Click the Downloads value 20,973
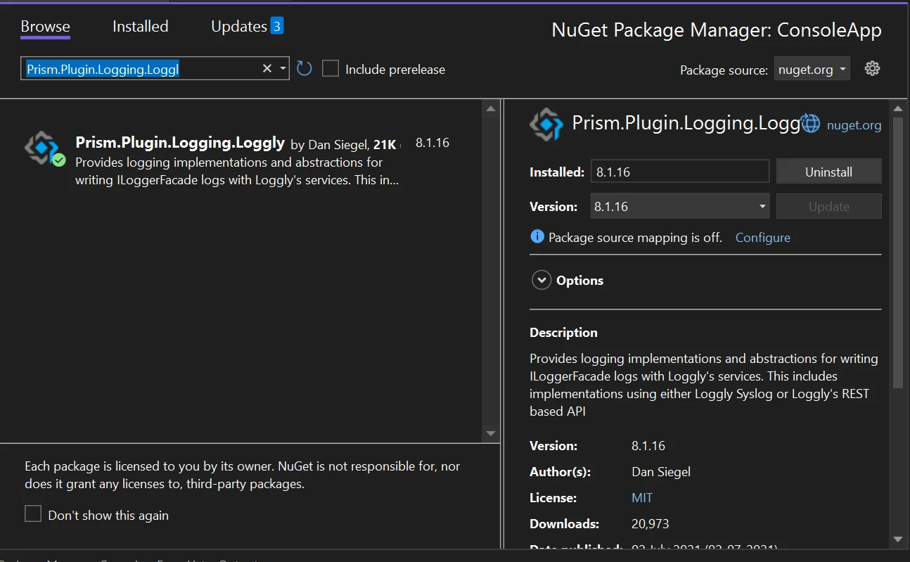This screenshot has width=910, height=562. (651, 524)
